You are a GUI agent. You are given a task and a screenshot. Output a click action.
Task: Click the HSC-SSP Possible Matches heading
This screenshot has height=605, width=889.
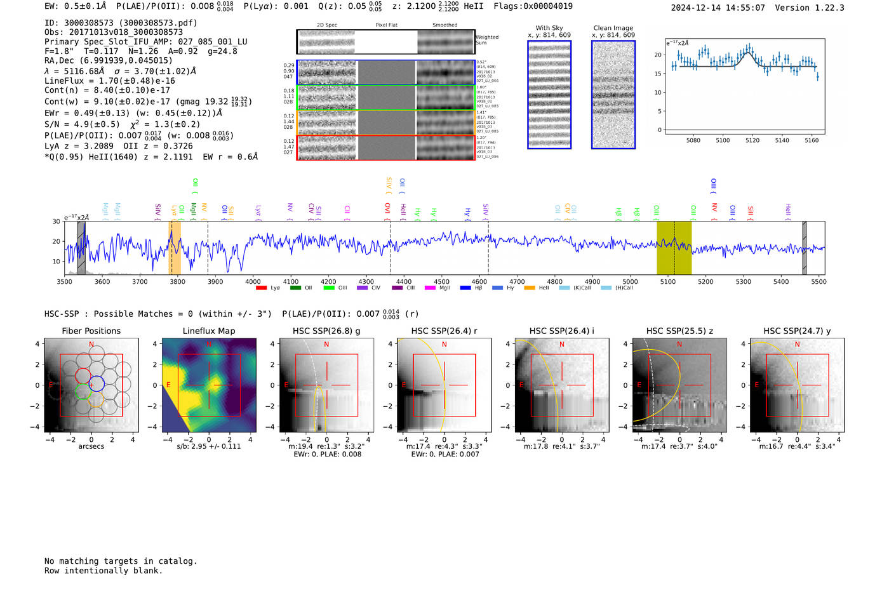(158, 314)
